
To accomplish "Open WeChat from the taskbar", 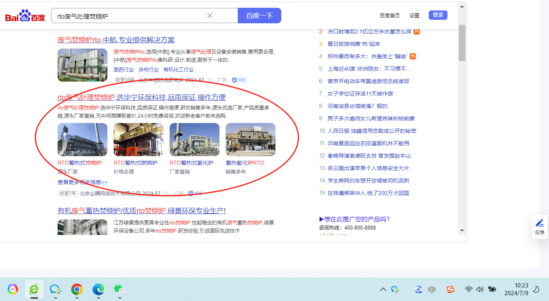I will click(119, 289).
